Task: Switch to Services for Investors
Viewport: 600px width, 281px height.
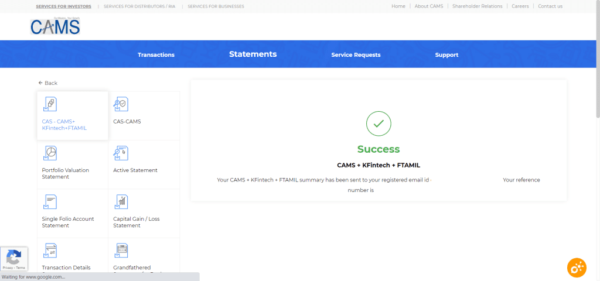Action: pyautogui.click(x=63, y=6)
